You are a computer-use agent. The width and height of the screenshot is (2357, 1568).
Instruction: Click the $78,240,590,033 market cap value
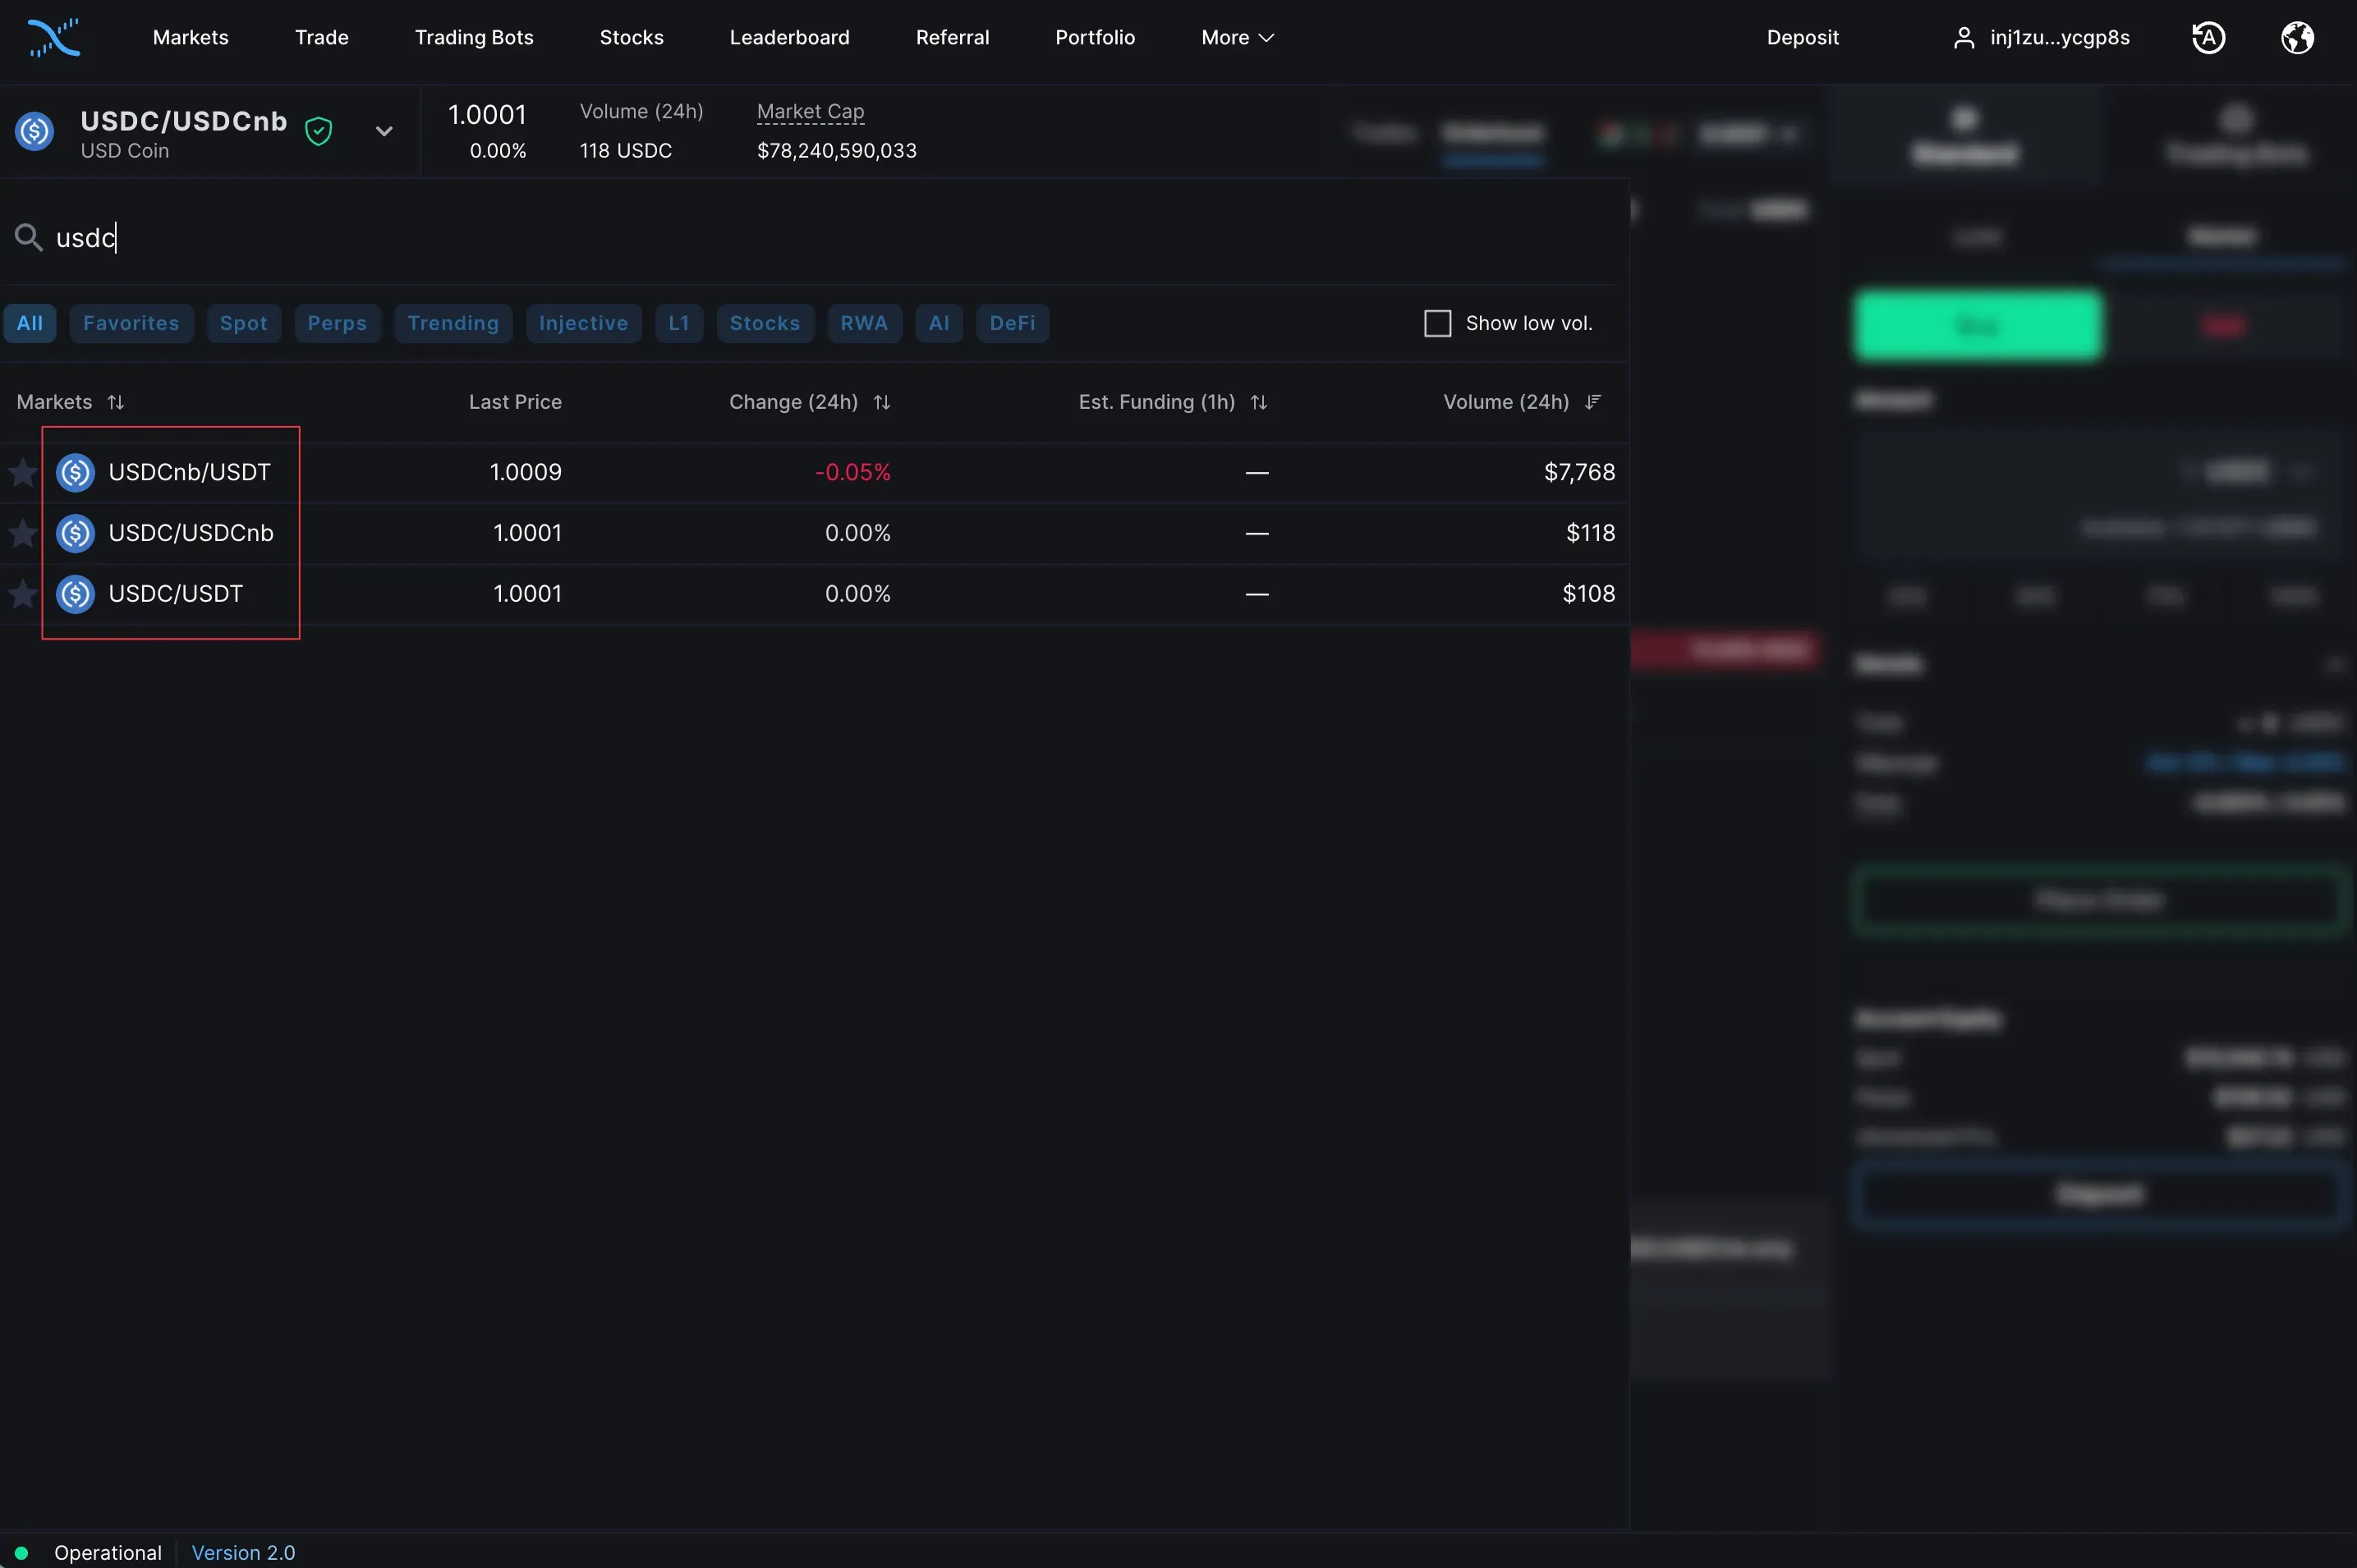(836, 151)
